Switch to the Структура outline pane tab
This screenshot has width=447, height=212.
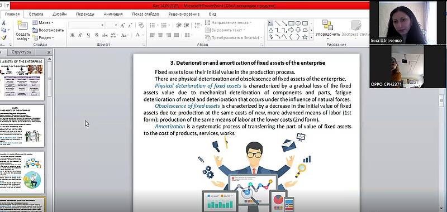pyautogui.click(x=21, y=52)
